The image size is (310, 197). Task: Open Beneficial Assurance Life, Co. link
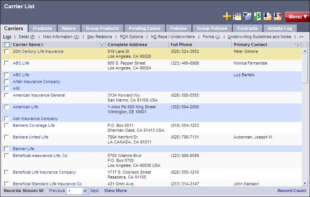point(40,155)
